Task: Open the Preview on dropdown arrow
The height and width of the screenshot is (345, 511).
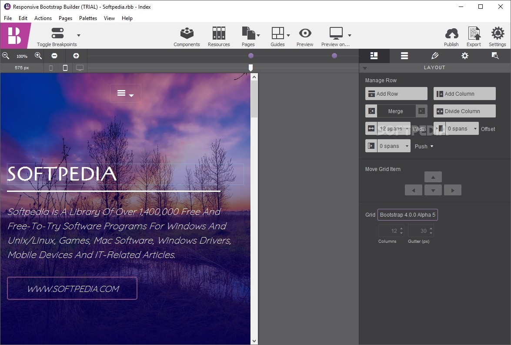Action: pos(350,35)
